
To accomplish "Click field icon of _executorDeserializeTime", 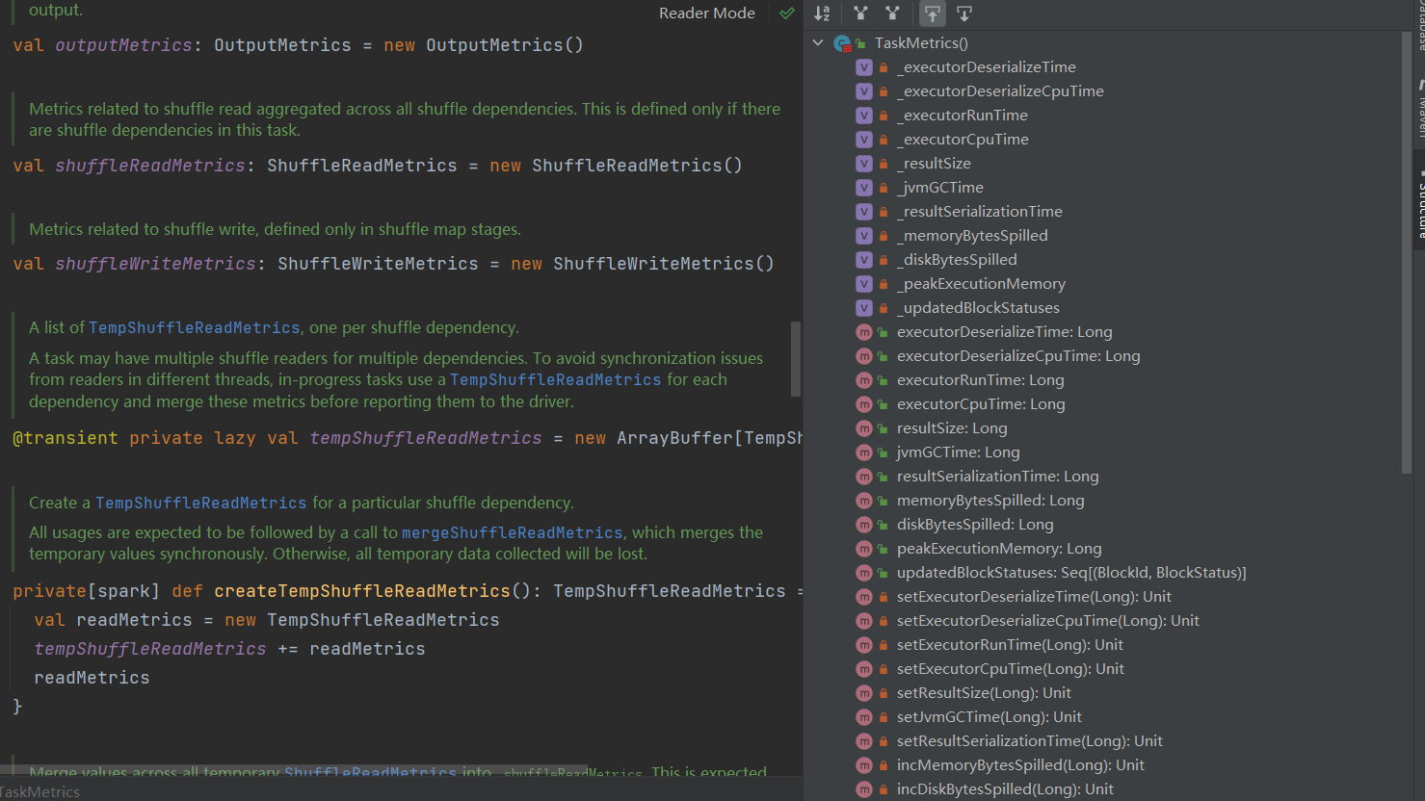I will pyautogui.click(x=864, y=67).
